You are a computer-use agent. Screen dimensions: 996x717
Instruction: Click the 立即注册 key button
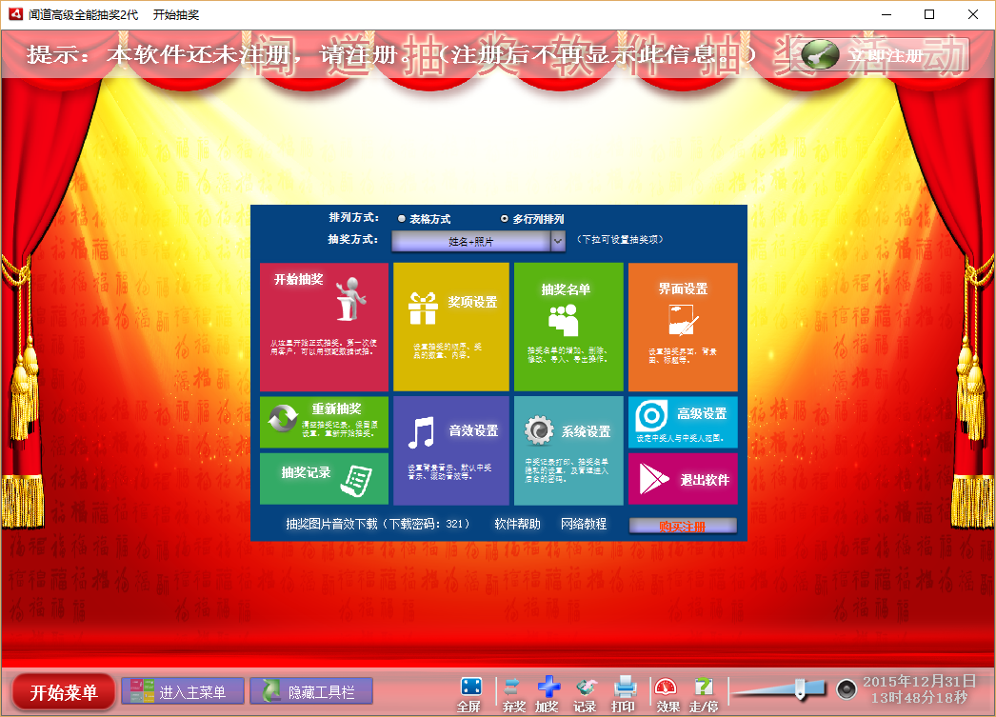pos(883,55)
